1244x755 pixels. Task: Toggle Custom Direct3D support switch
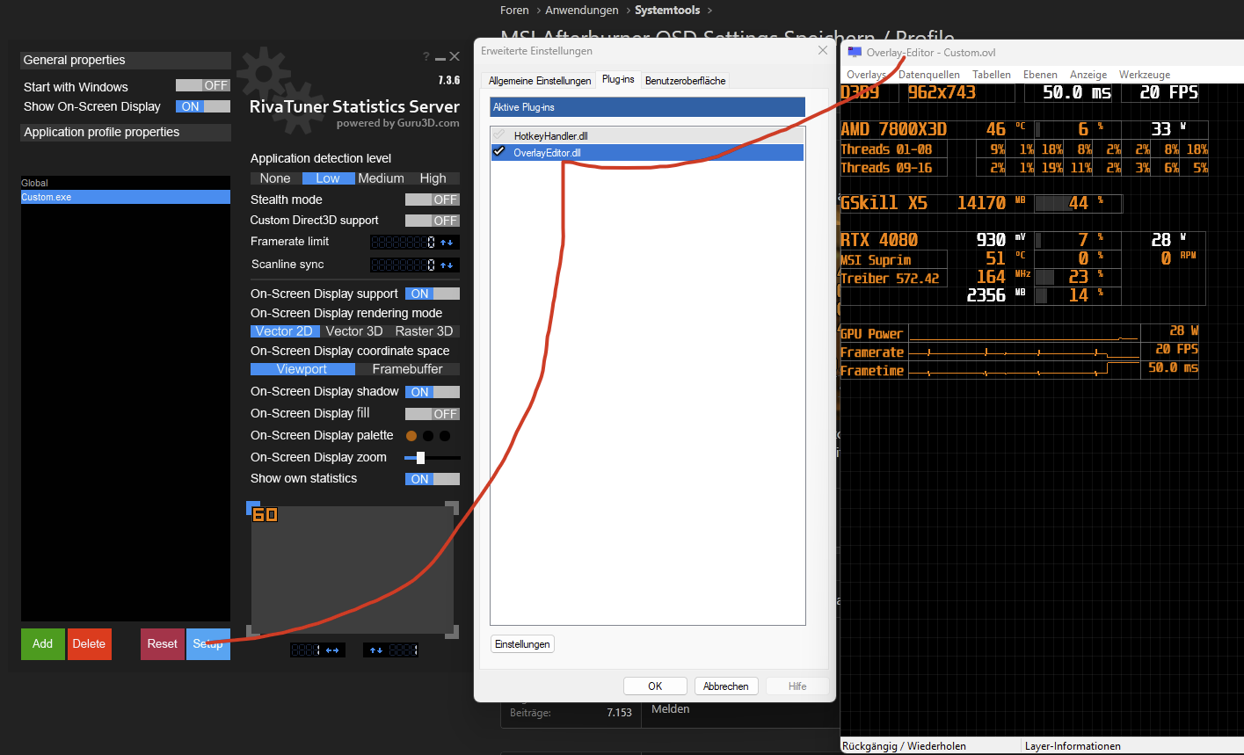tap(433, 221)
